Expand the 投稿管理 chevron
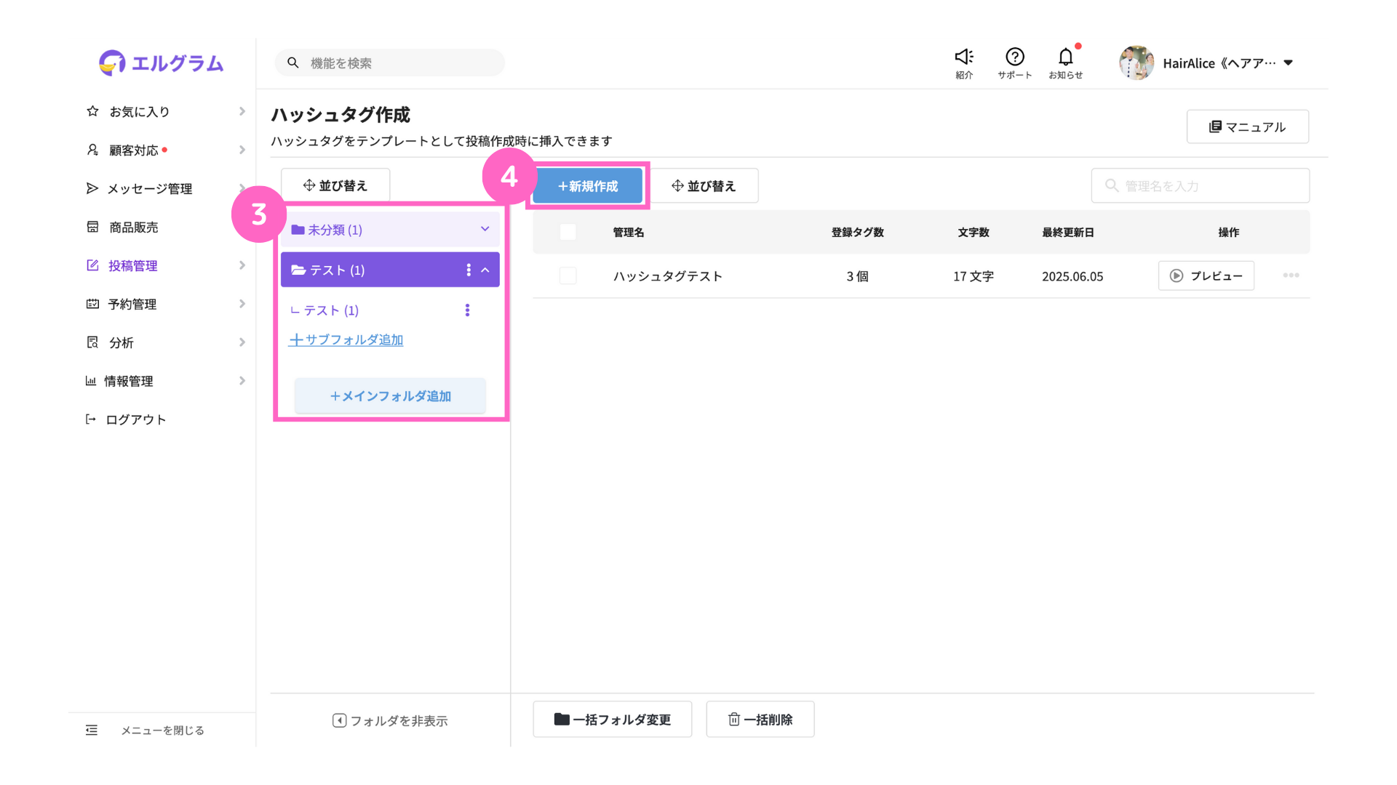 pos(242,265)
